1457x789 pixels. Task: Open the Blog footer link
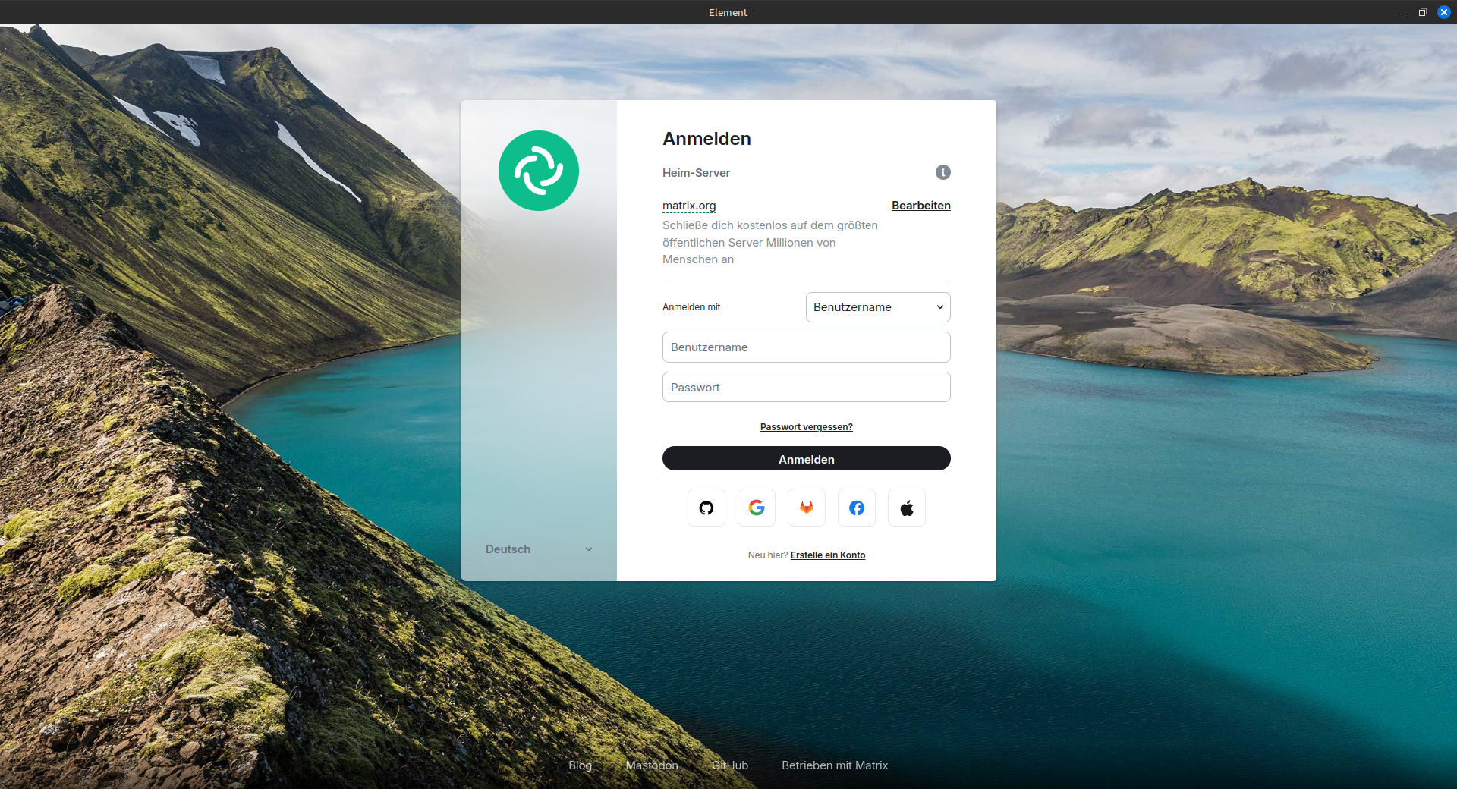click(x=580, y=765)
